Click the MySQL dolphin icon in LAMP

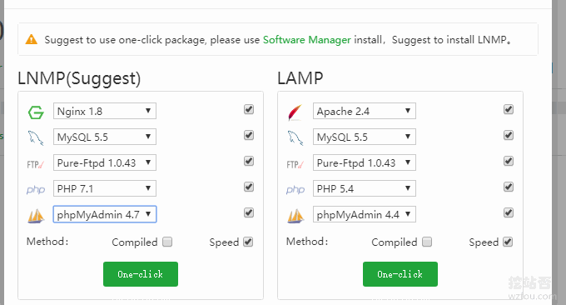(x=295, y=138)
